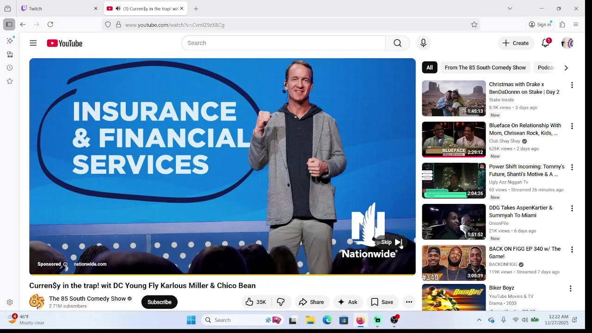The image size is (592, 333).
Task: Open The 85 South Comedy Show channel name
Action: click(87, 299)
